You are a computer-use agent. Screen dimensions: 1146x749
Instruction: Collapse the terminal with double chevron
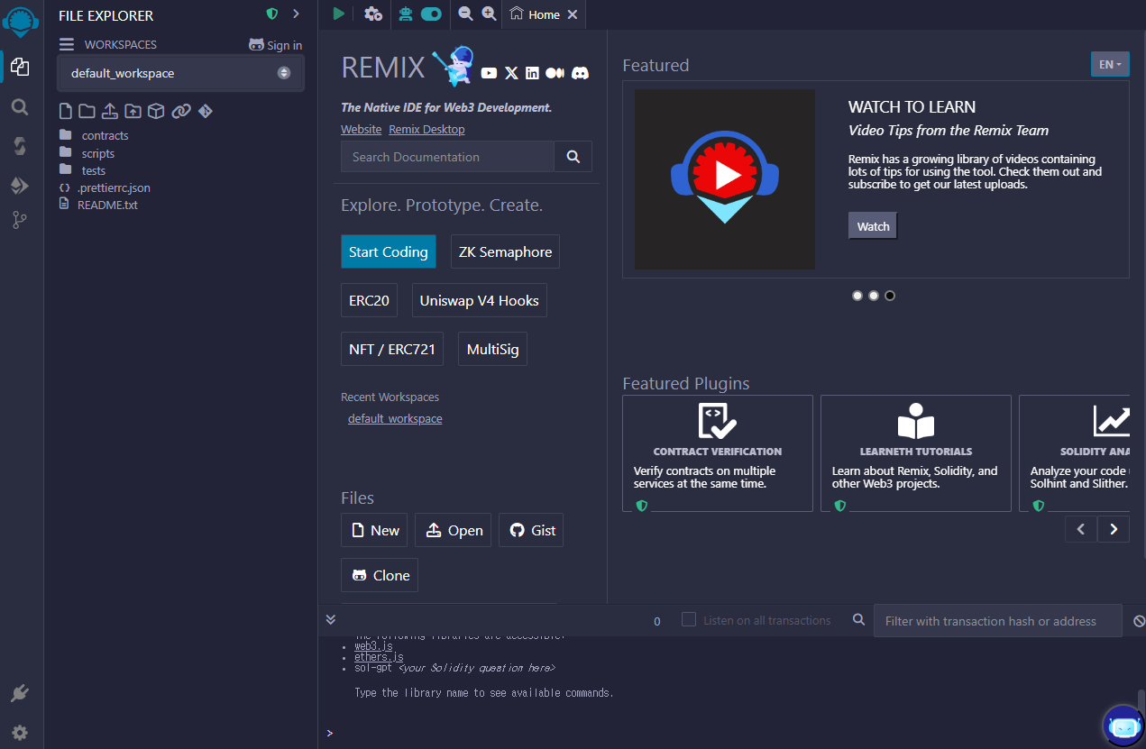[331, 619]
